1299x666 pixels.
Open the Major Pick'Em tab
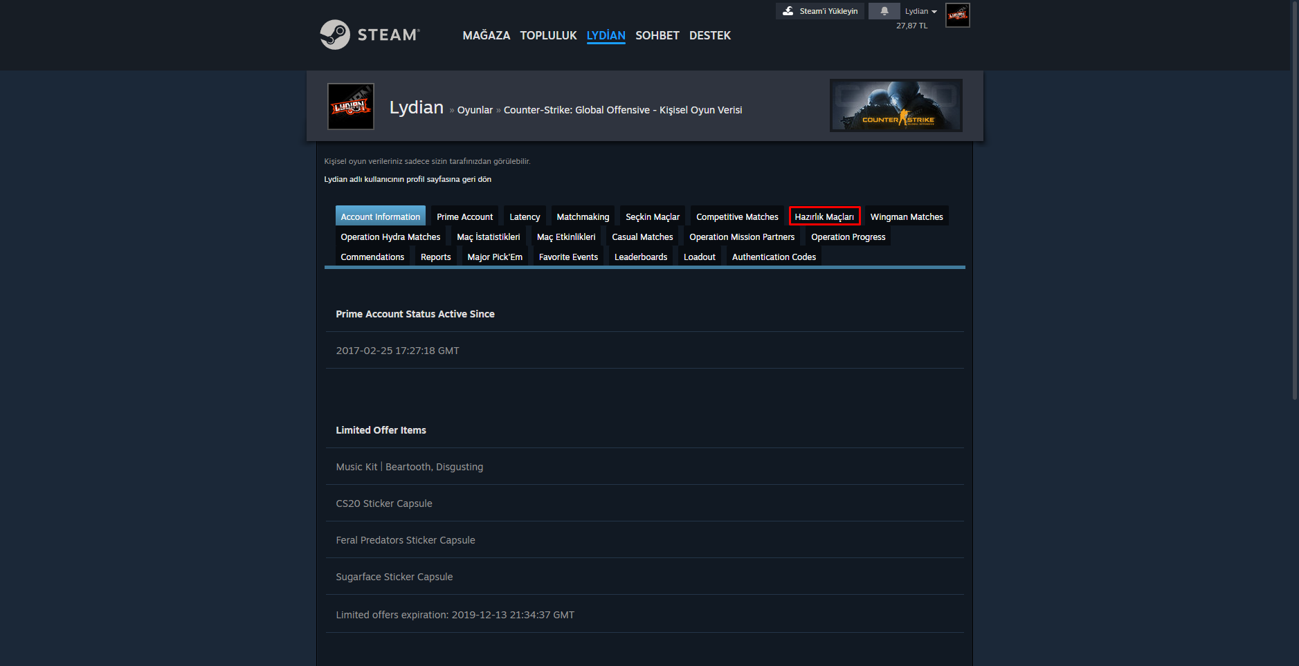pos(495,256)
